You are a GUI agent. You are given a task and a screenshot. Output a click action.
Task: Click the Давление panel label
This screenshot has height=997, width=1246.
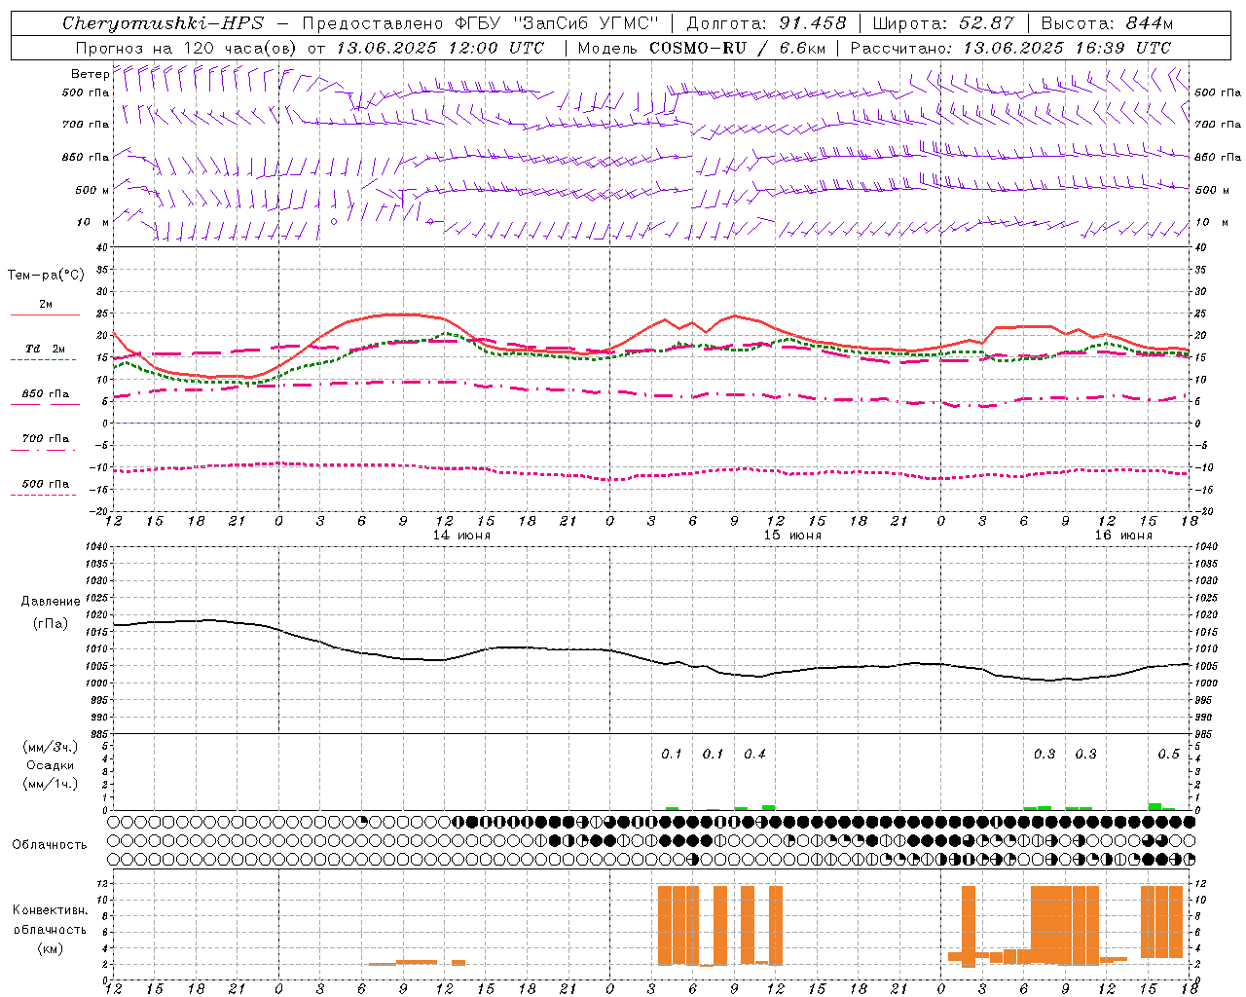[51, 602]
